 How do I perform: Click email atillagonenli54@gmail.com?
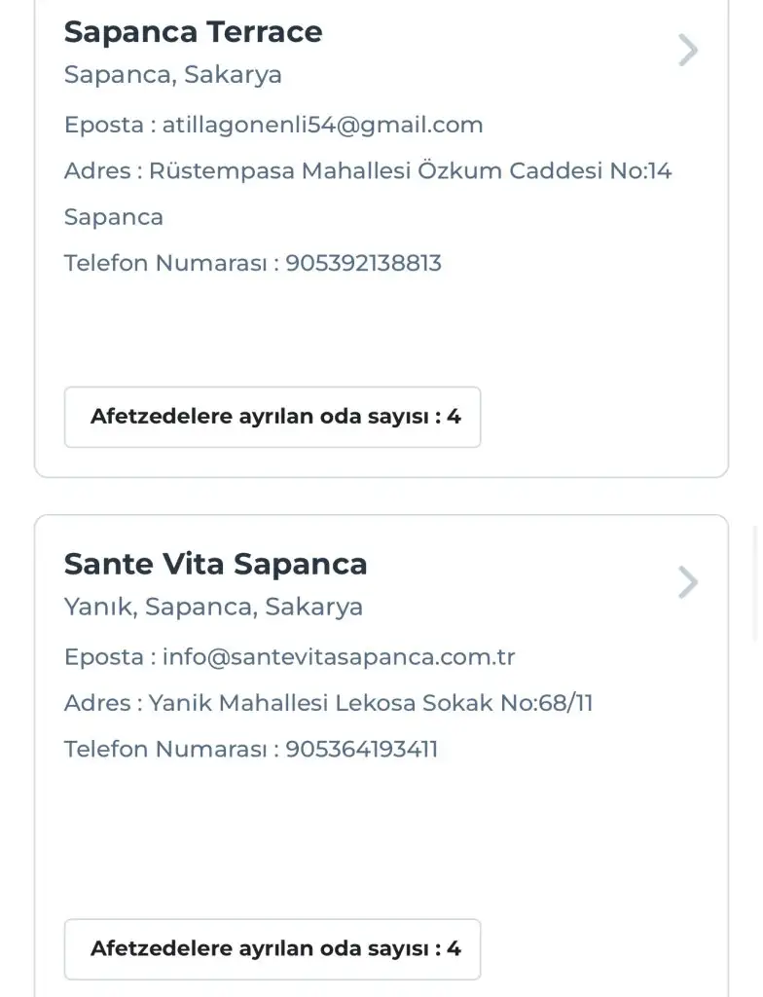point(322,125)
